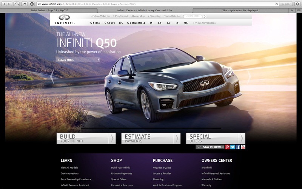This screenshot has width=302, height=189.
Task: Open Infiniti's Facebook page icon
Action: [238, 147]
